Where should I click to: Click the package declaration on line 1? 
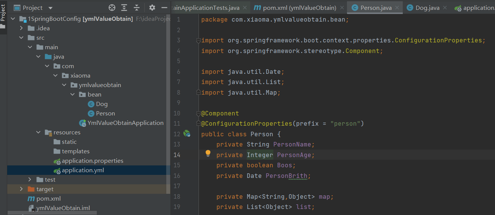275,20
